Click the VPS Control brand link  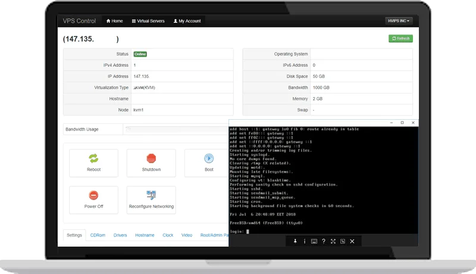pyautogui.click(x=79, y=21)
